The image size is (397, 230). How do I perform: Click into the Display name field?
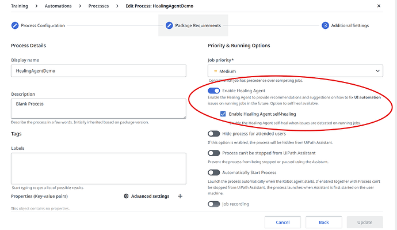[98, 71]
